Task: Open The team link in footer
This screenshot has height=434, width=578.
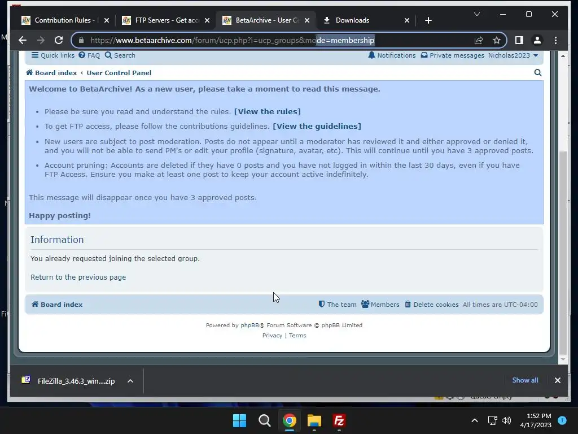Action: [x=338, y=305]
